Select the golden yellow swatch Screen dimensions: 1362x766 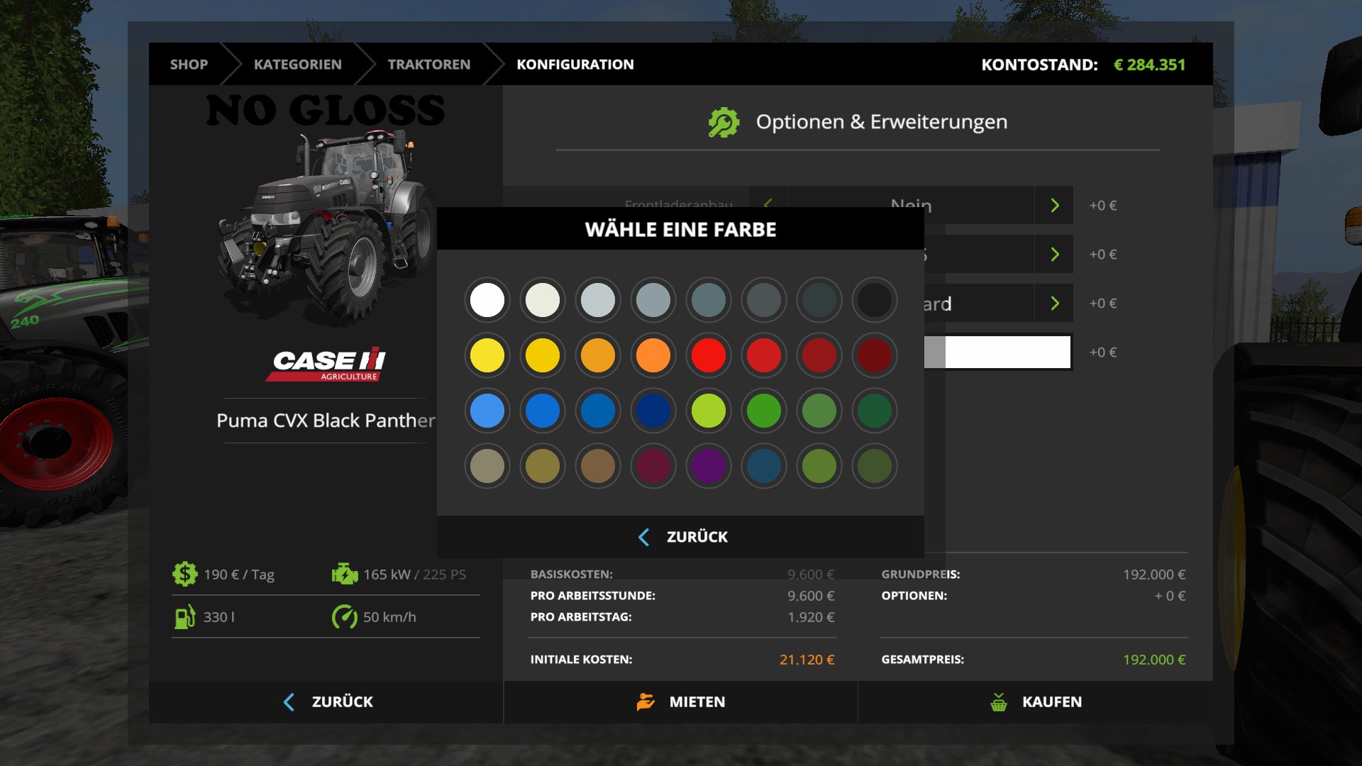pyautogui.click(x=543, y=355)
